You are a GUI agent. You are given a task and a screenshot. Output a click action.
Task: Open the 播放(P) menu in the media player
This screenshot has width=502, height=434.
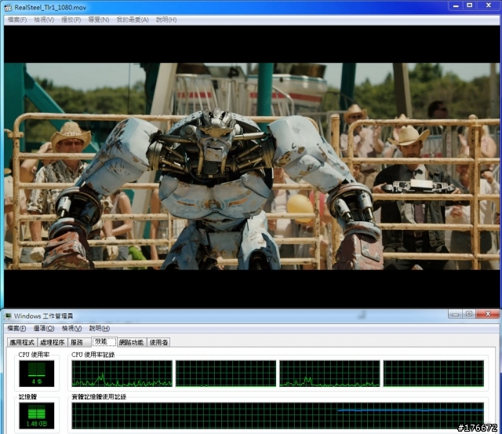pos(71,20)
